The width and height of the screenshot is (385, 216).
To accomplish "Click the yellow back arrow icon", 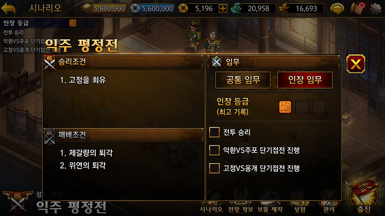I will point(8,9).
